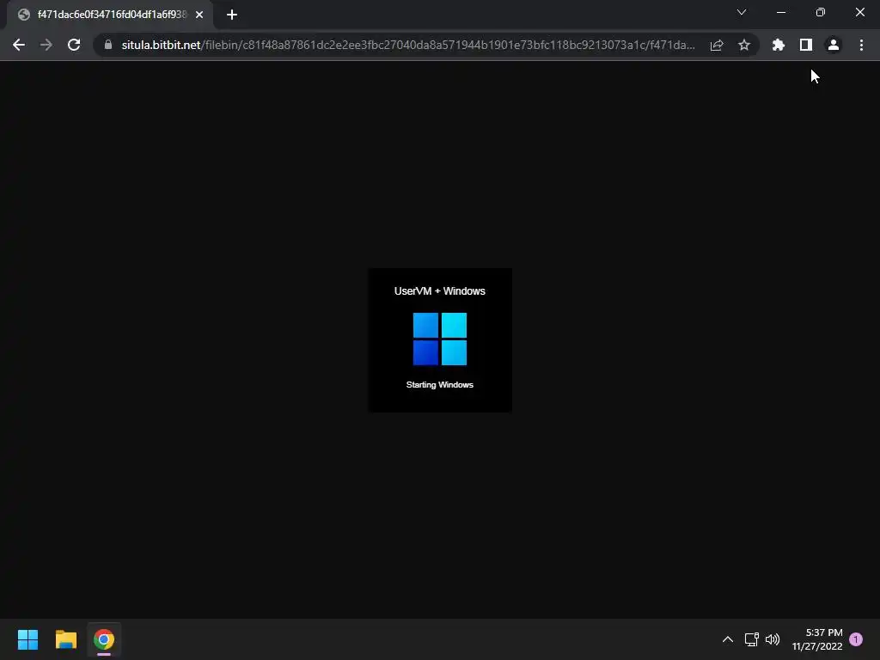This screenshot has height=660, width=880.
Task: Bookmark this tab with the star
Action: point(744,45)
